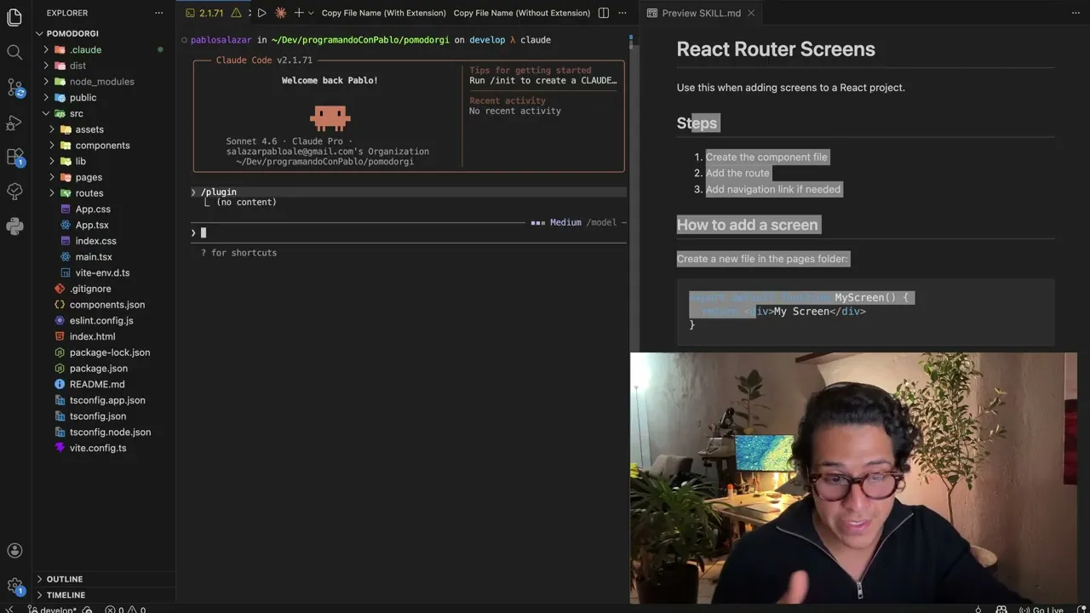Open the Extensions view
This screenshot has height=613, width=1090.
pyautogui.click(x=14, y=158)
